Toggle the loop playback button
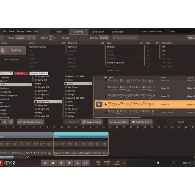This screenshot has height=195, width=195. coord(45,163)
